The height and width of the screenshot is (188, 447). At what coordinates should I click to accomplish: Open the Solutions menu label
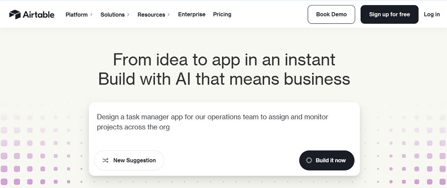pos(112,14)
